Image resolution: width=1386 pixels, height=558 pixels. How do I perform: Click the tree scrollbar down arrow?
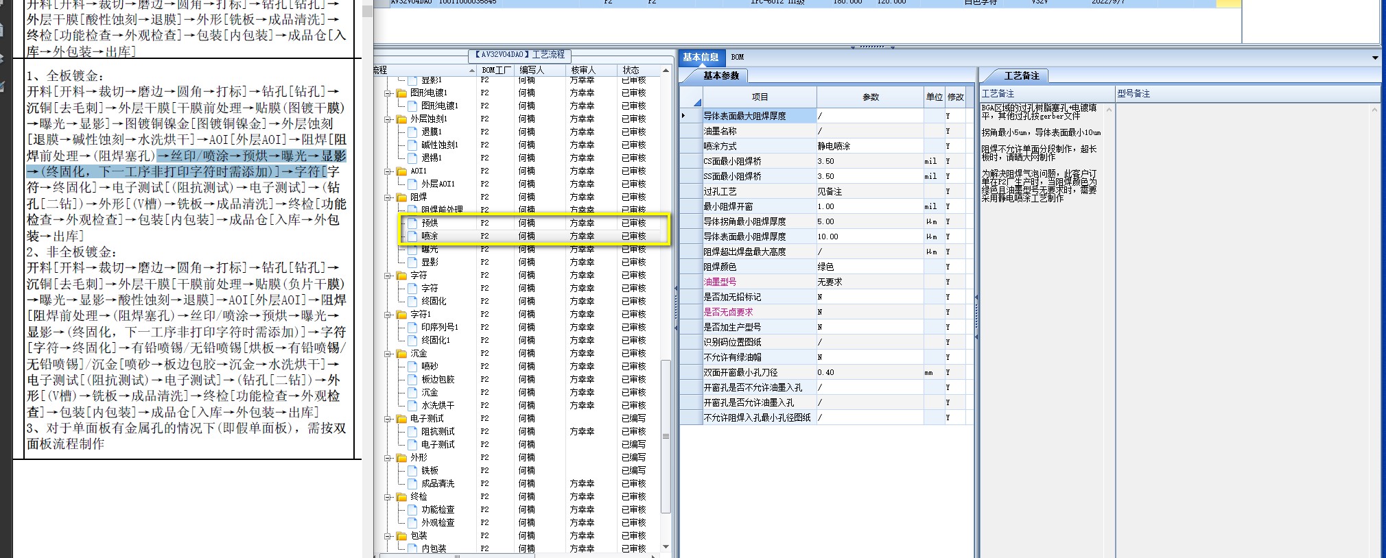point(665,547)
